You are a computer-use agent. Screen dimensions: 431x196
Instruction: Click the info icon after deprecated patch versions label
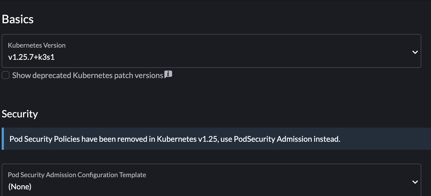click(168, 74)
